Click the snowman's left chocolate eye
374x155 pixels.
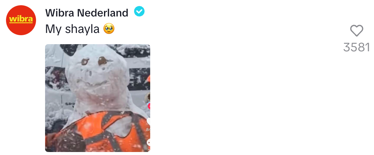(x=85, y=61)
